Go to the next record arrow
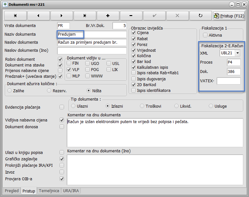The width and height of the screenshot is (249, 197). tap(61, 15)
